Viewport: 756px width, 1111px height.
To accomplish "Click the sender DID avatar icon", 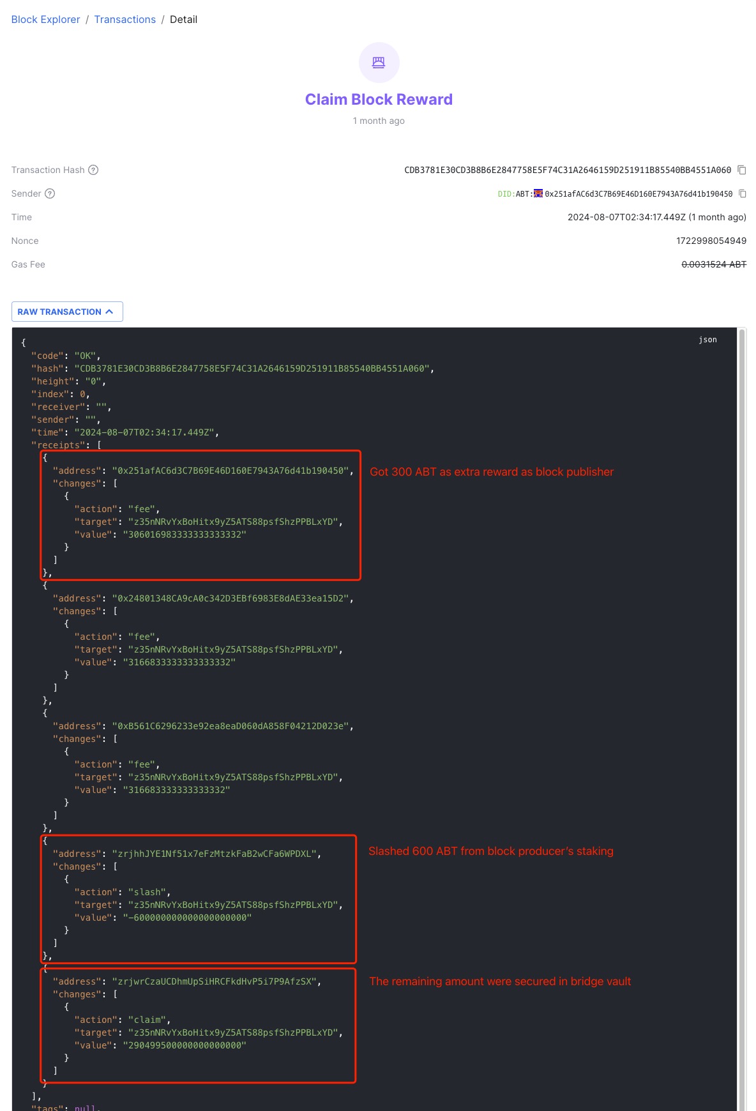I will pos(538,193).
